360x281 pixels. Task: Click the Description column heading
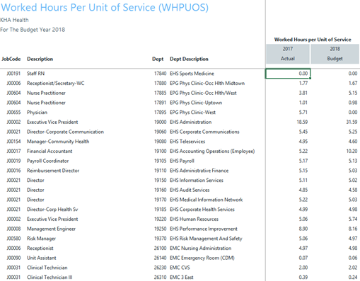point(40,59)
